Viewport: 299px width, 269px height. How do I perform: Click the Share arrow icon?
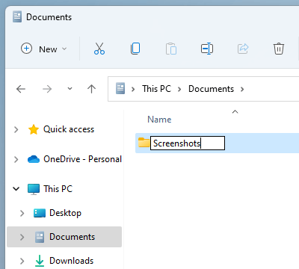coord(243,49)
